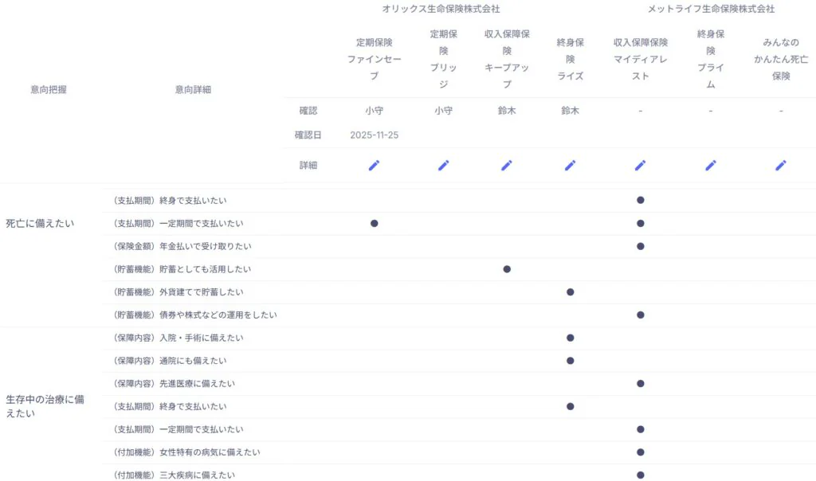Click マイディアレスト dot in 死亡 終身で支払いたい row
This screenshot has height=481, width=816.
[641, 200]
